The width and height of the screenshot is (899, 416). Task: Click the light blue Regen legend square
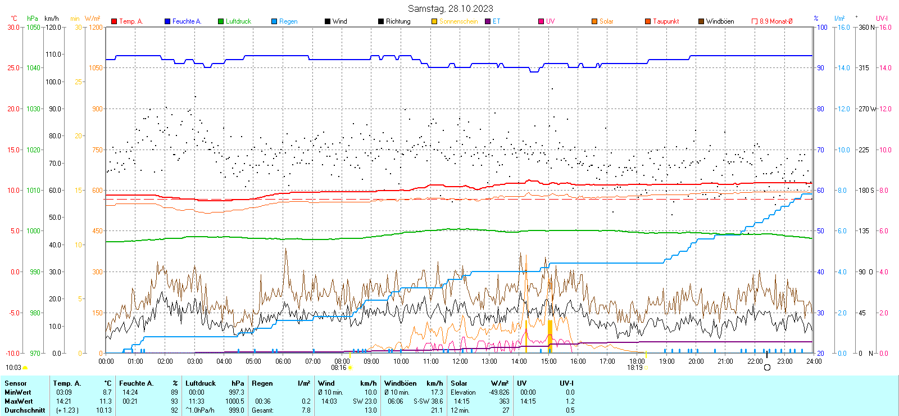tap(274, 21)
